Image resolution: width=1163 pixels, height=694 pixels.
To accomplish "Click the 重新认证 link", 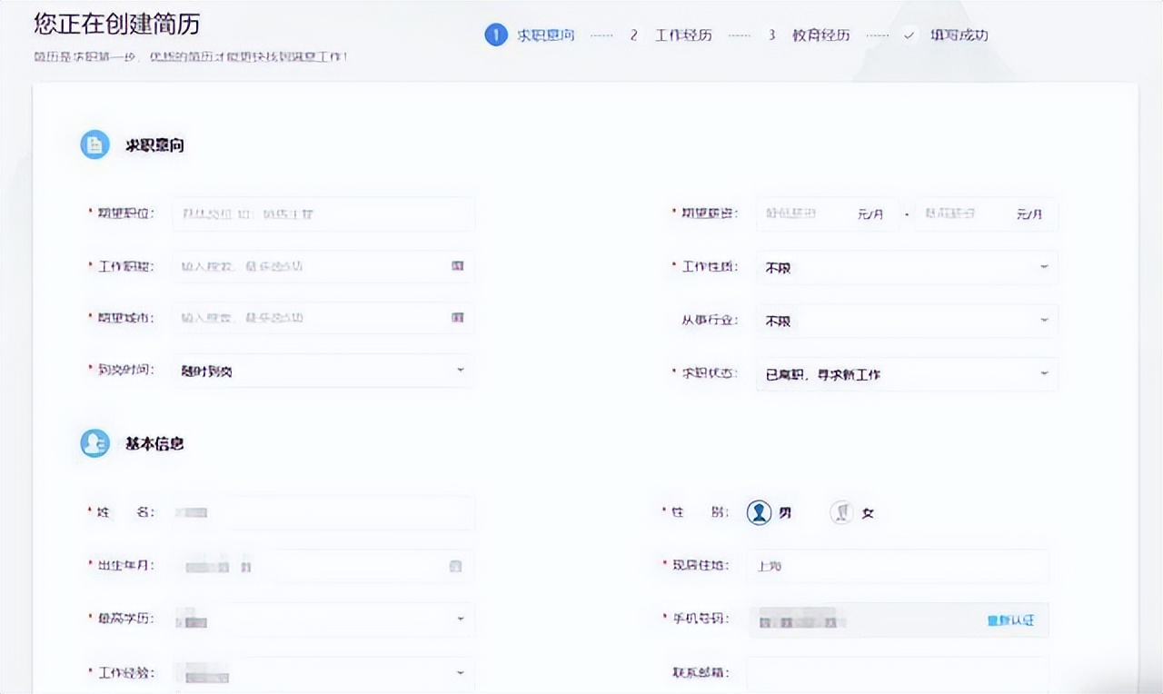I will 1009,620.
